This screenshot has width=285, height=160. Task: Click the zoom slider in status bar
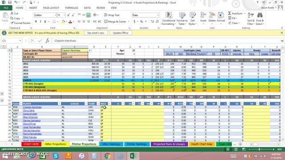coord(259,149)
